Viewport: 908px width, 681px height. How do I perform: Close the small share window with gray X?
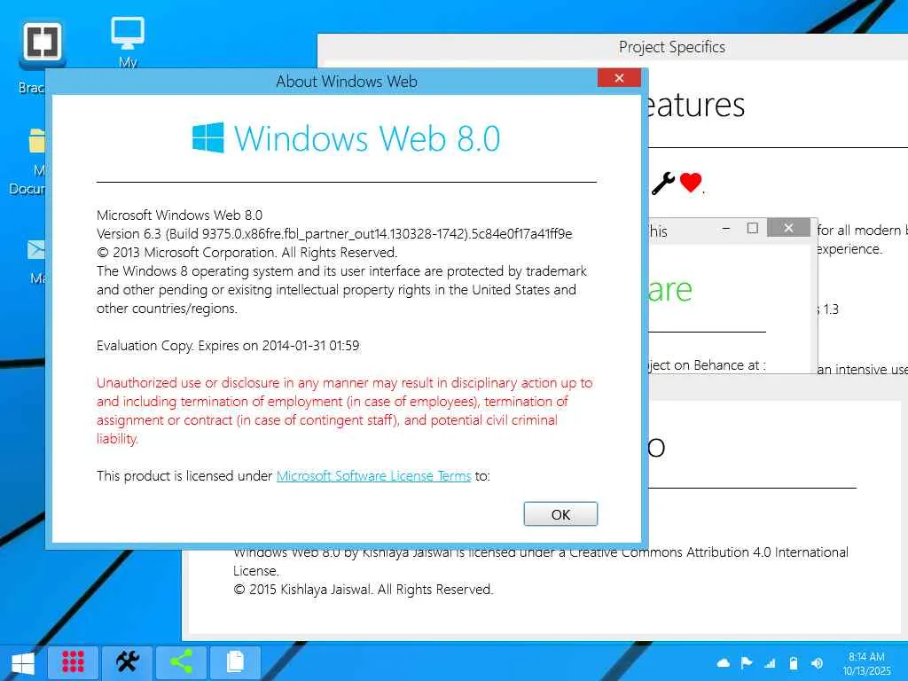pyautogui.click(x=788, y=228)
